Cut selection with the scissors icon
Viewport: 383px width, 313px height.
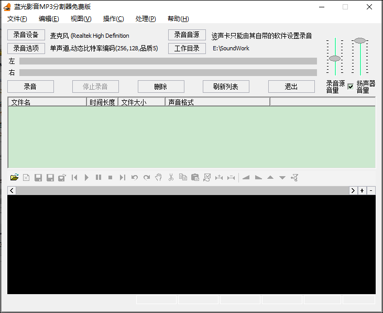click(x=171, y=177)
